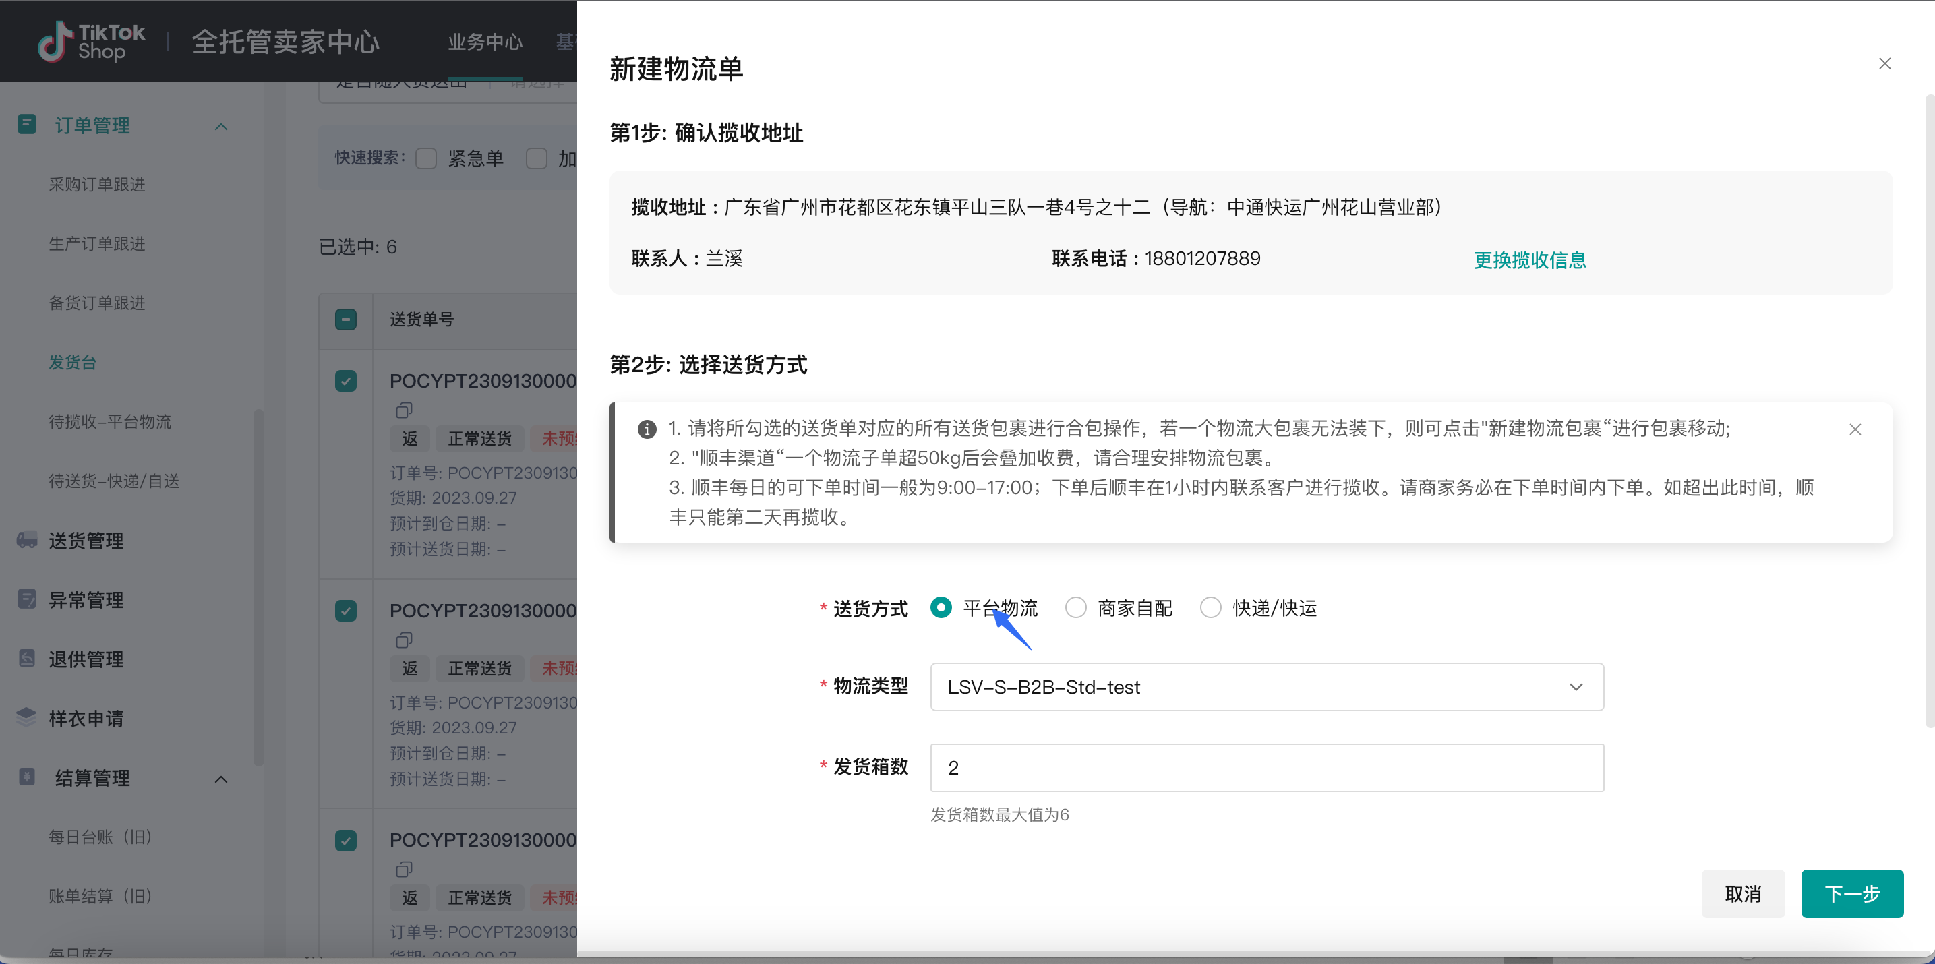Toggle the checkbox after 紧急单

point(536,158)
